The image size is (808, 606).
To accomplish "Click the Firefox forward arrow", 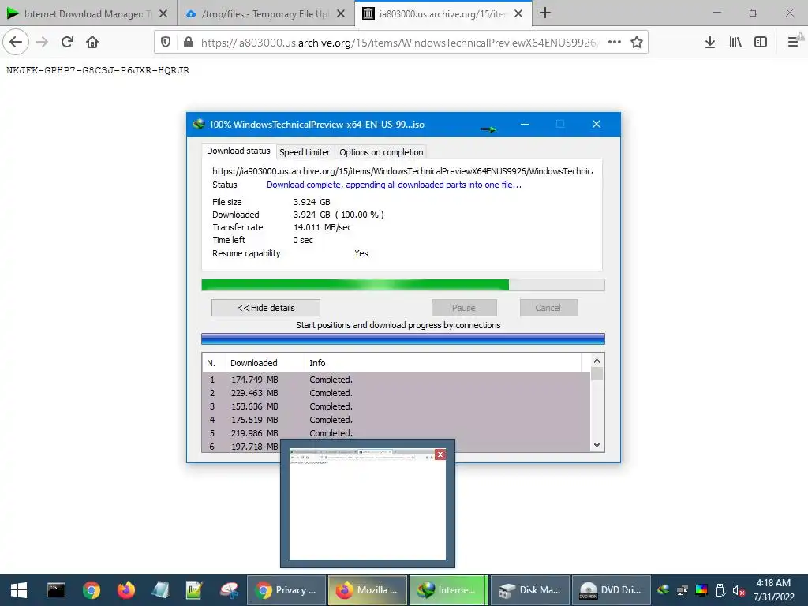I will (x=42, y=42).
